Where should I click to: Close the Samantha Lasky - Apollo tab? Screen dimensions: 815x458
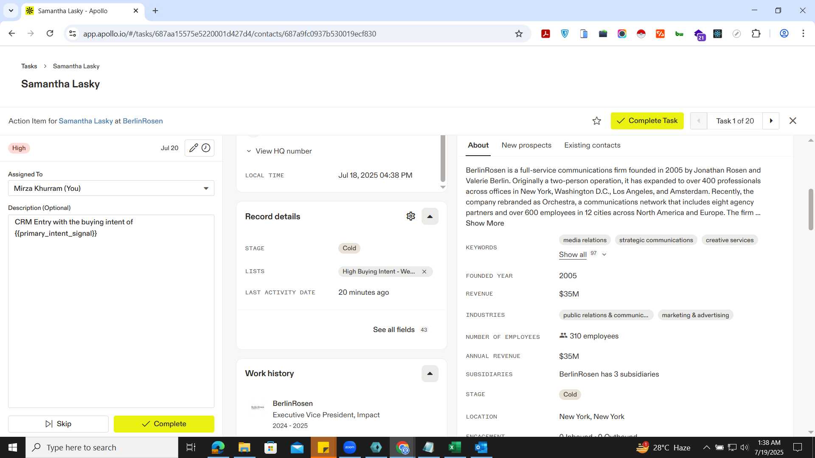click(136, 11)
